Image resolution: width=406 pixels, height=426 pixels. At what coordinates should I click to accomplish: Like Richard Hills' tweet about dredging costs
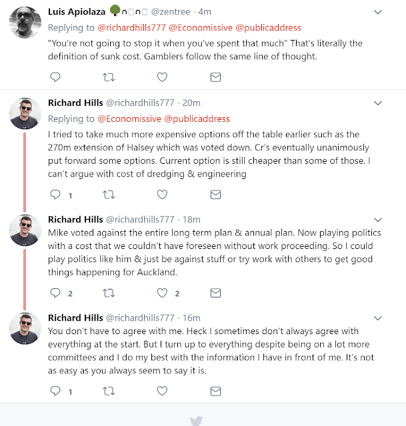click(x=161, y=195)
